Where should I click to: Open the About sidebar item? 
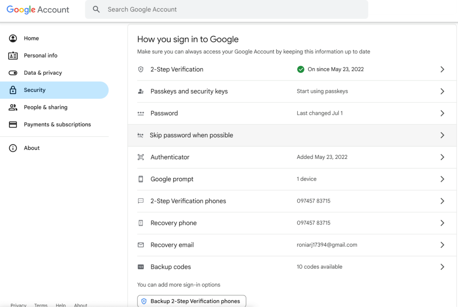(x=54, y=148)
